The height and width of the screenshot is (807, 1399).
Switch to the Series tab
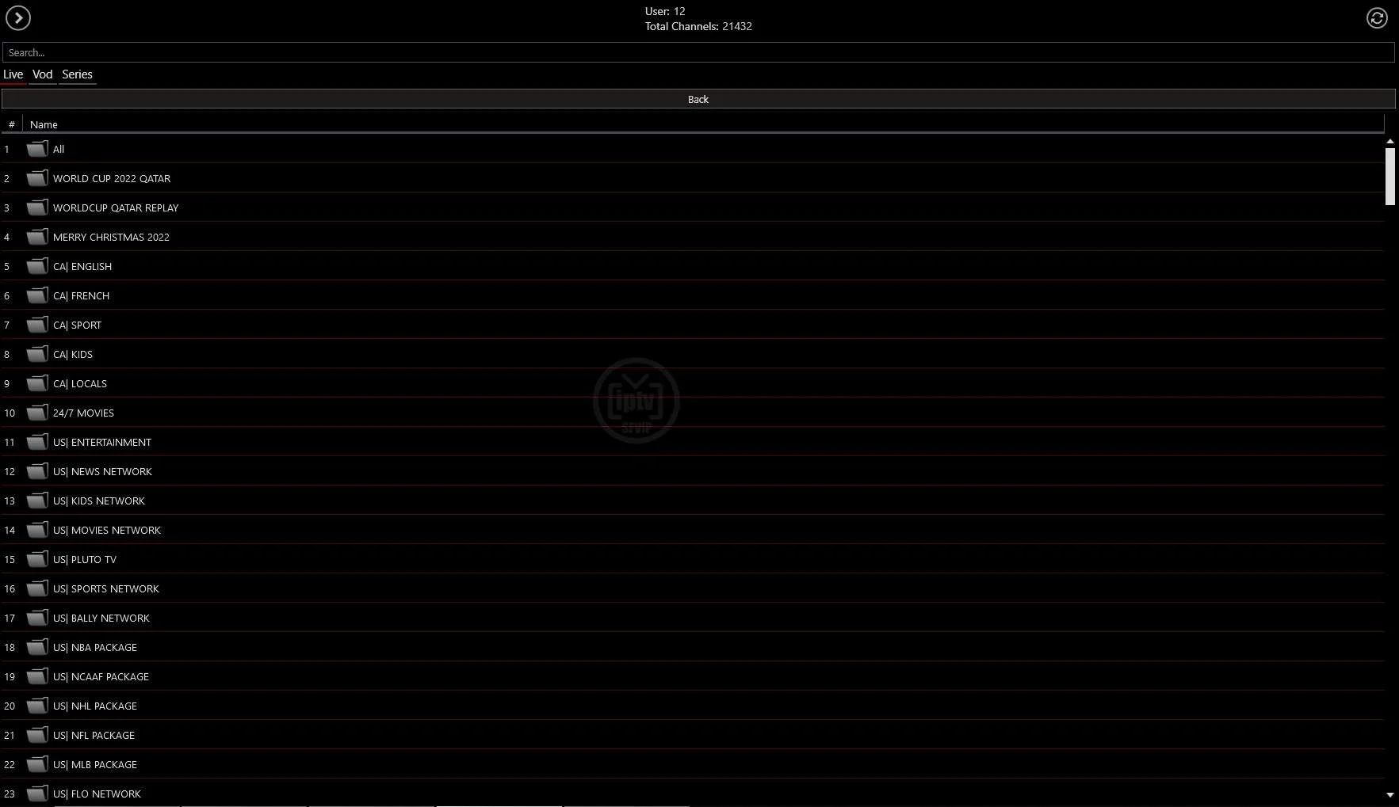[x=78, y=74]
